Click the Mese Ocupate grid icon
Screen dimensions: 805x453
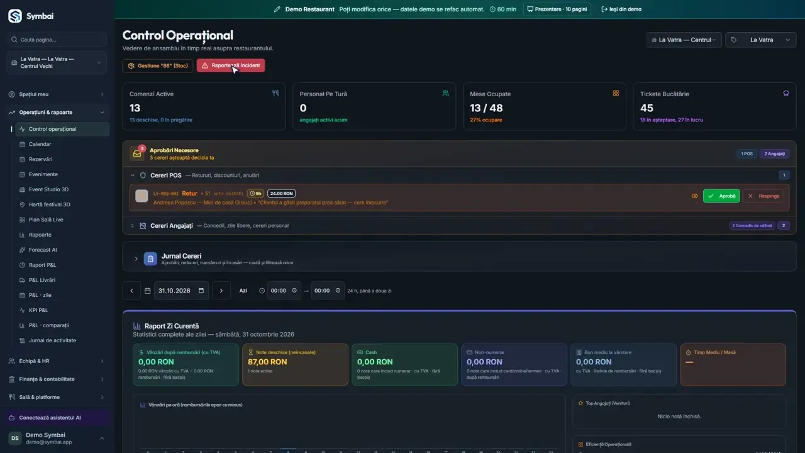pos(616,93)
